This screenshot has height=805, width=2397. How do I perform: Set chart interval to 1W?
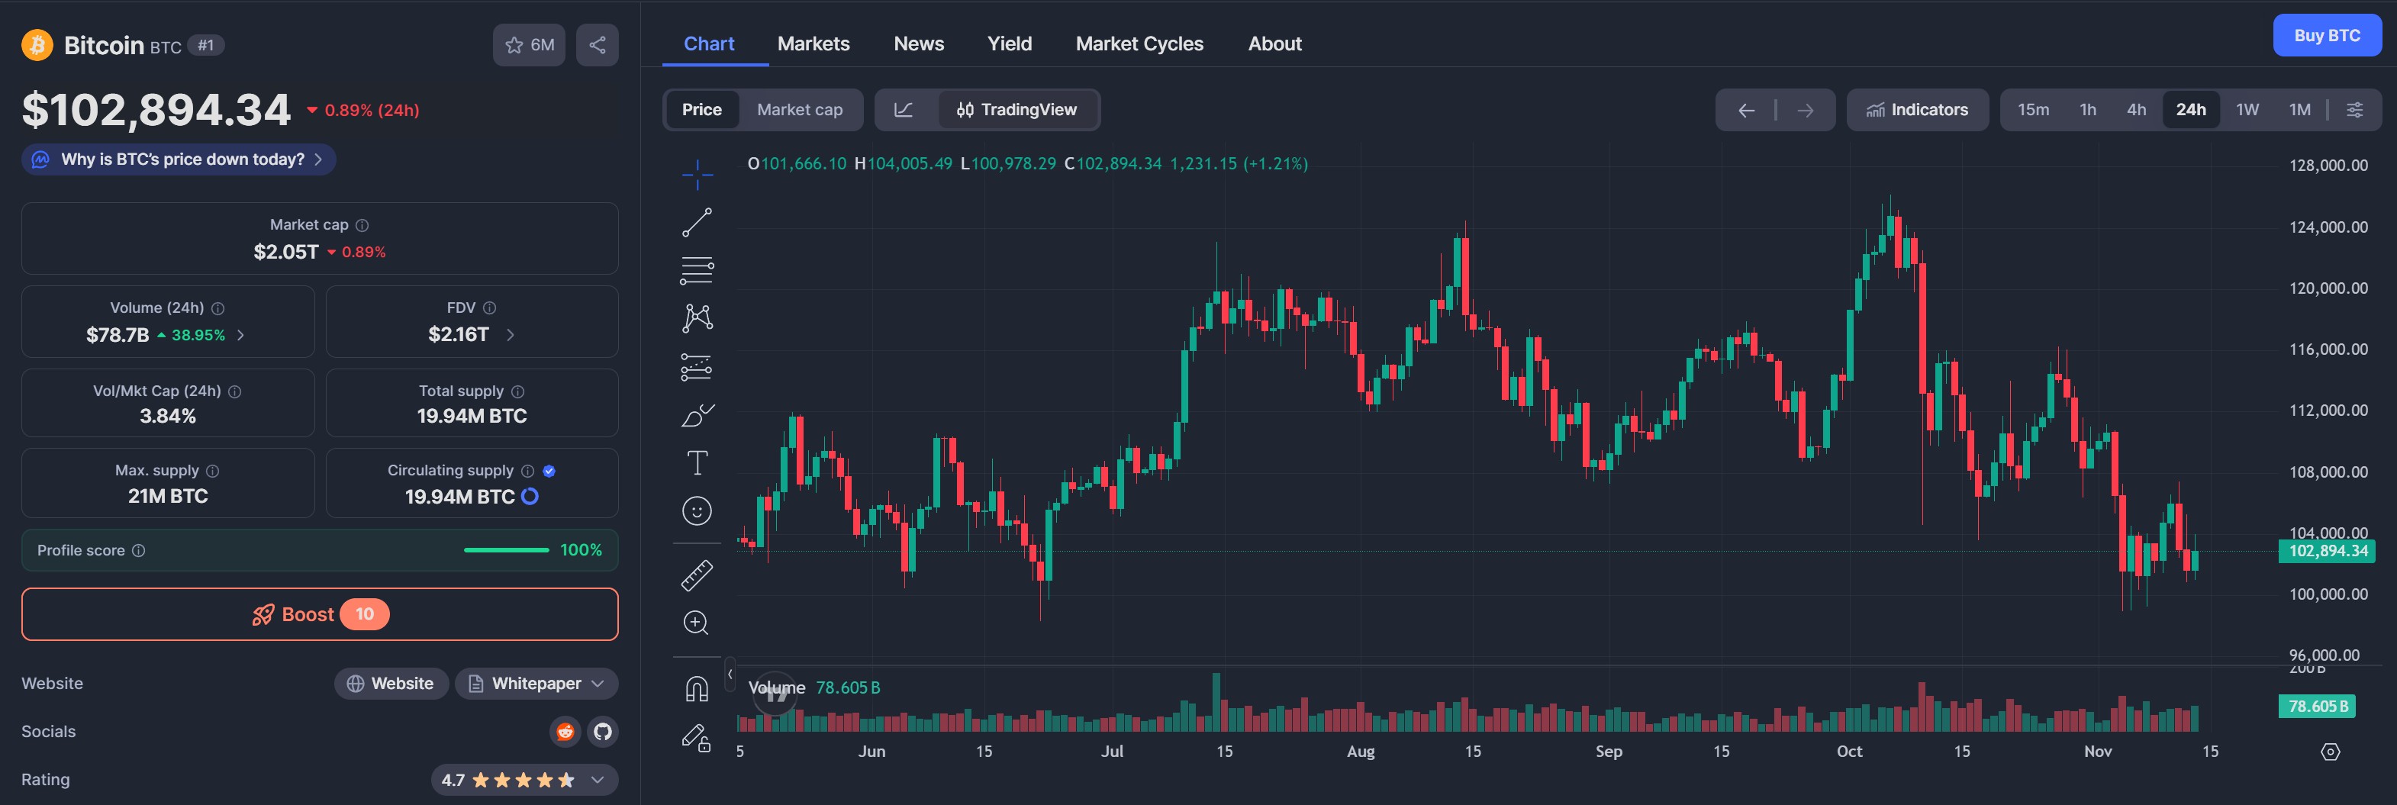(2247, 110)
